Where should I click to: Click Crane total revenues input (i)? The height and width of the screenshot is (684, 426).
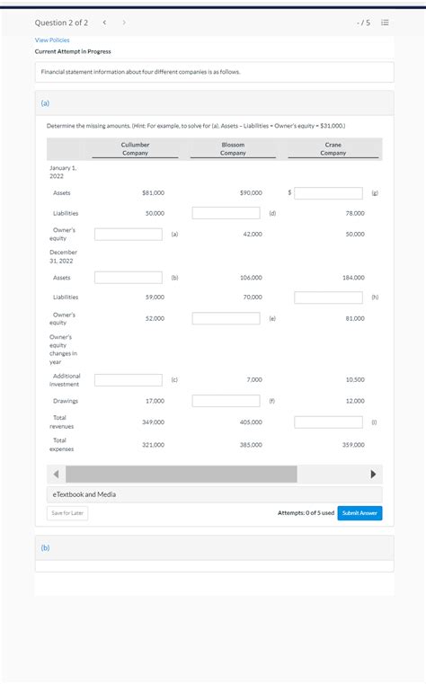328,422
